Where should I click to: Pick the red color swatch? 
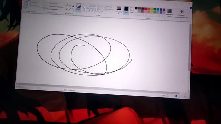point(146,9)
